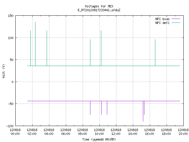This screenshot has width=189, height=142.
Task: Click the x-axis tick label 120818 06:00
Action: coord(66,132)
